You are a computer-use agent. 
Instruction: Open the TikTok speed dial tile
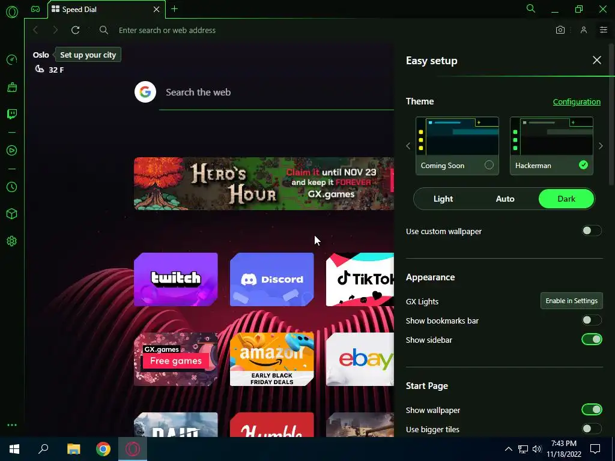(x=360, y=279)
